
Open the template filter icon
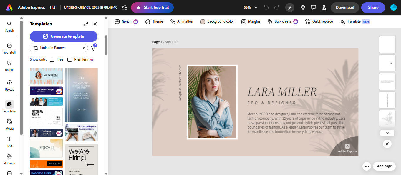coord(93,48)
